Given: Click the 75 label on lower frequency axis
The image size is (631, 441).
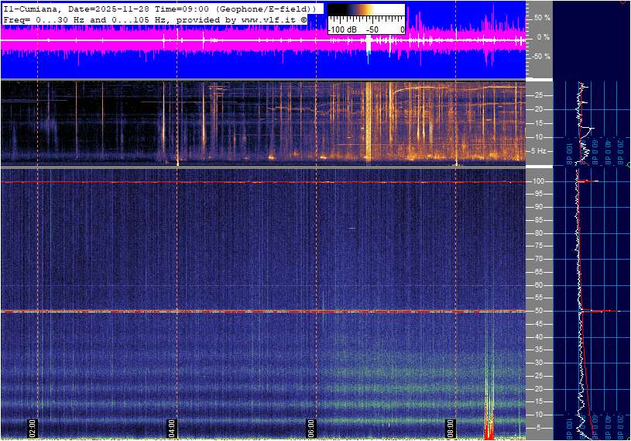Looking at the screenshot, I should [x=538, y=246].
